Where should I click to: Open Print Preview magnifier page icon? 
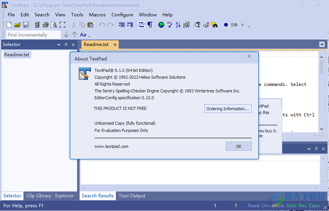click(54, 25)
